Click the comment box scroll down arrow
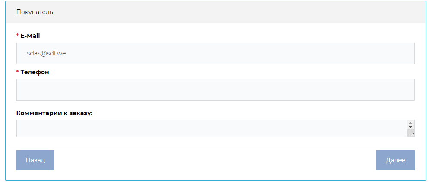 411,127
